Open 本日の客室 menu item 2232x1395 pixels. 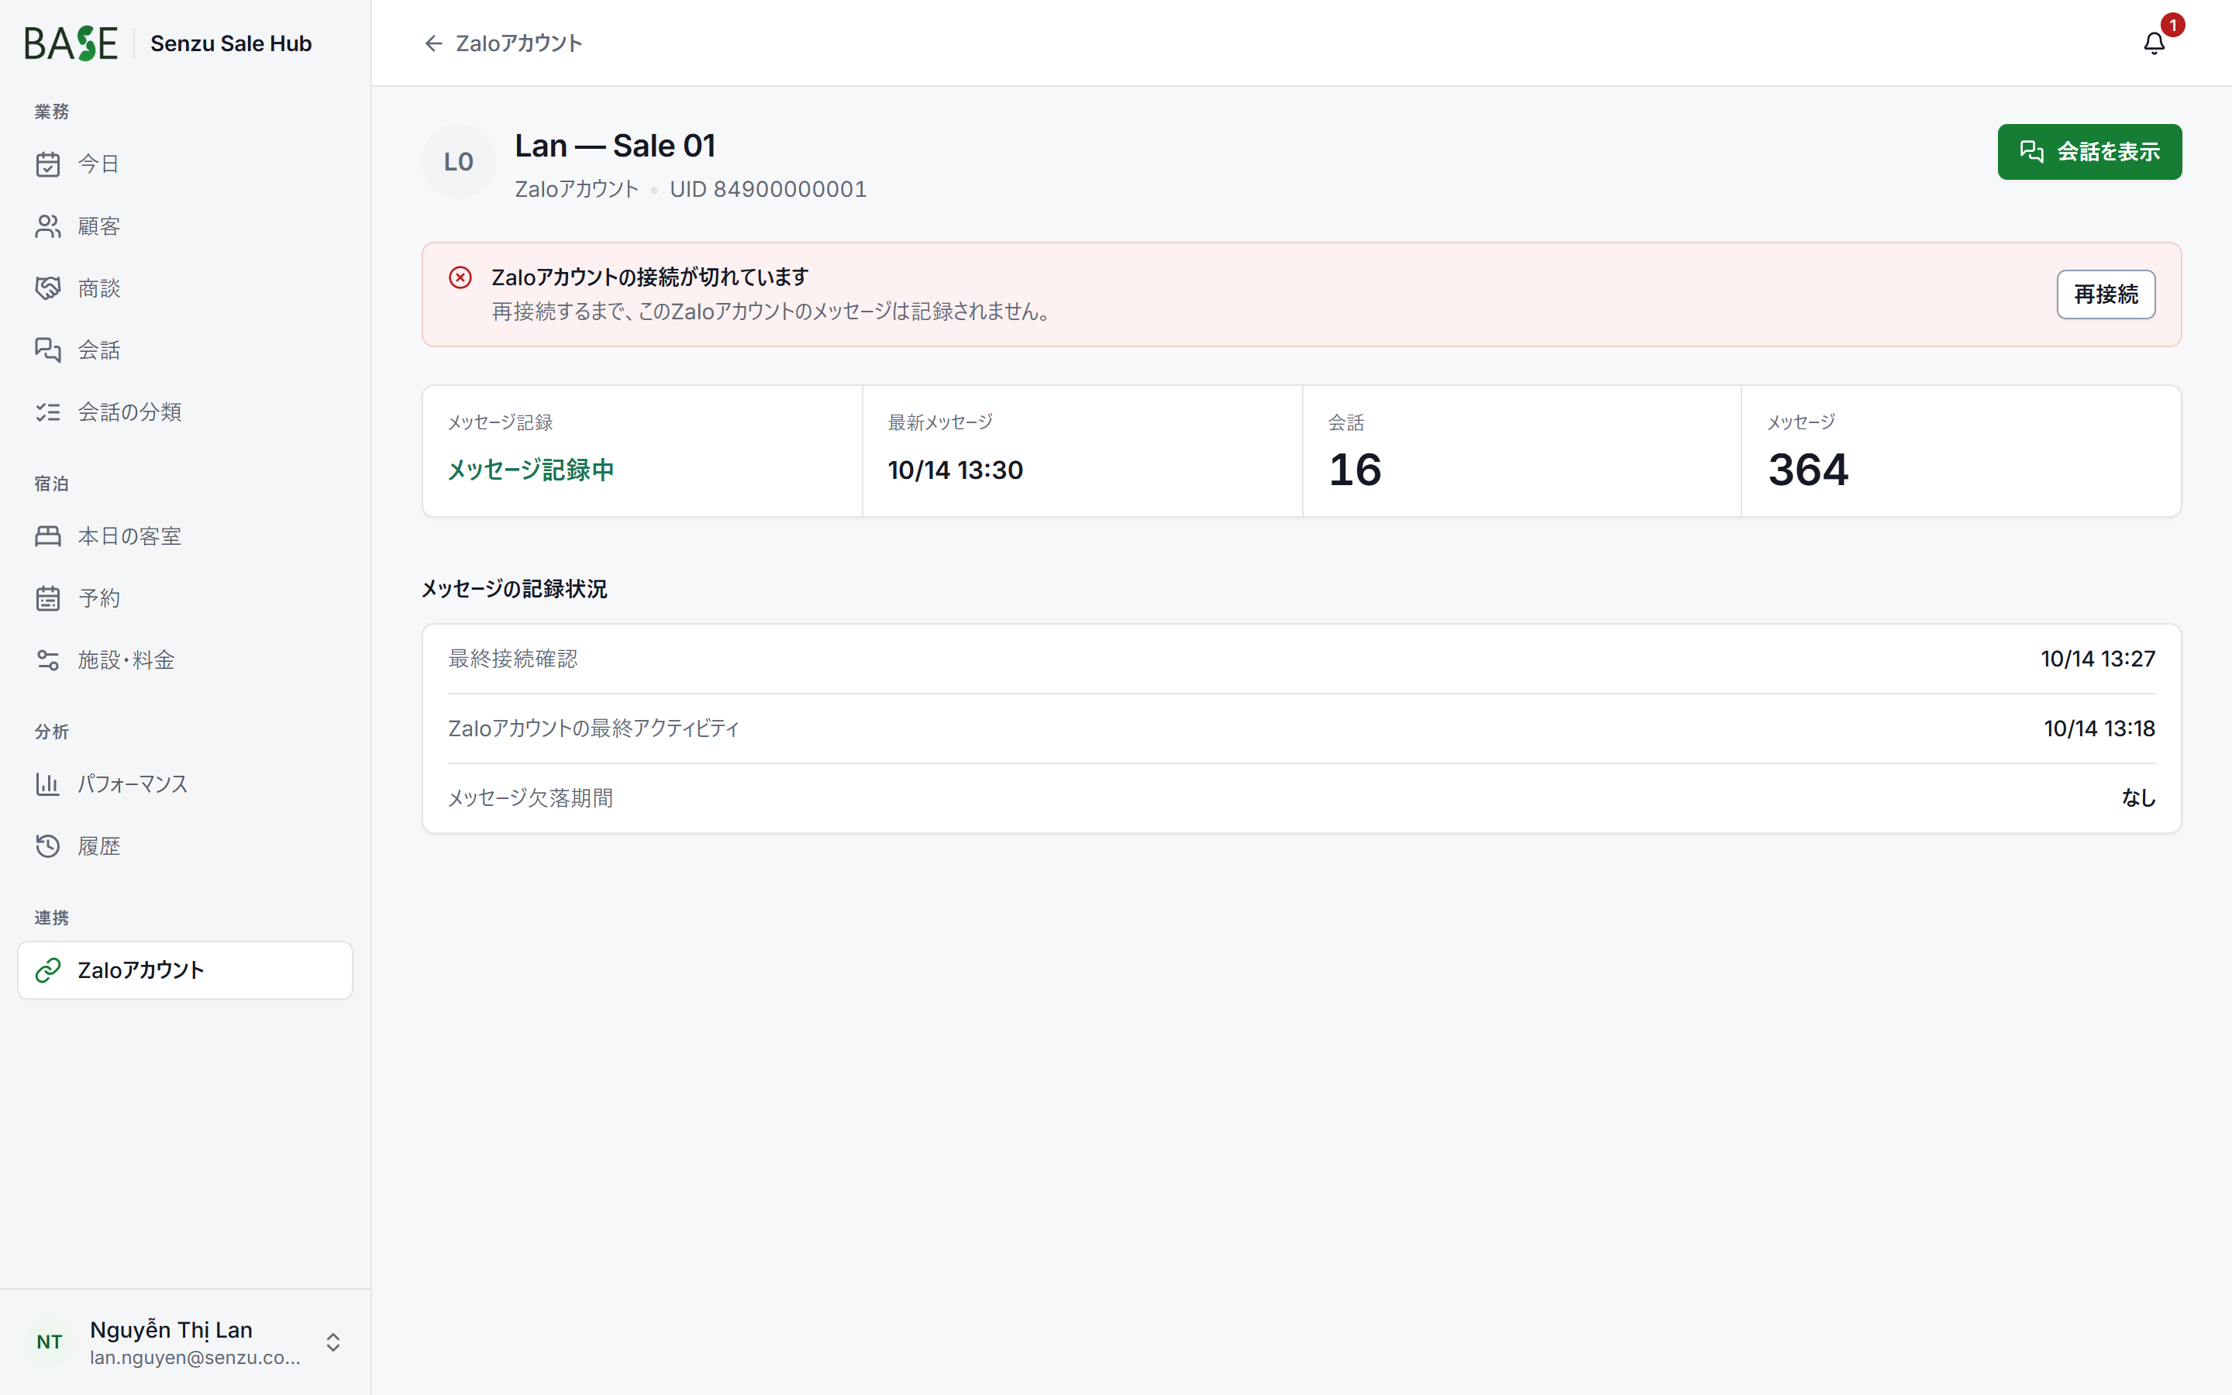tap(184, 536)
